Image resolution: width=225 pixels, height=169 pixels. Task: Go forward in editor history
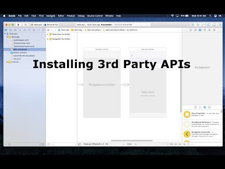pos(55,30)
